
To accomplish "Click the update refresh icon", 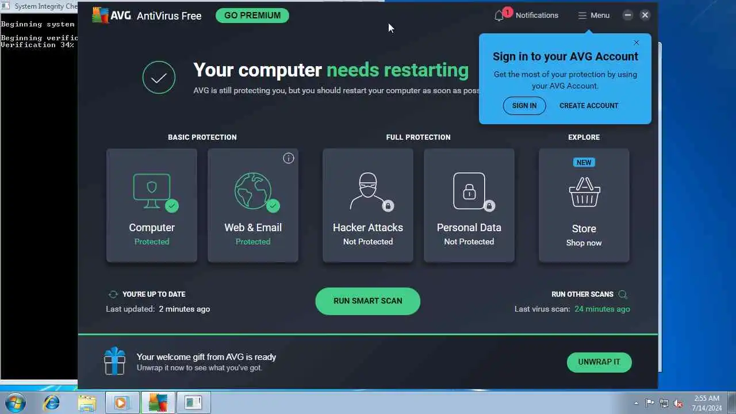I will (x=113, y=294).
